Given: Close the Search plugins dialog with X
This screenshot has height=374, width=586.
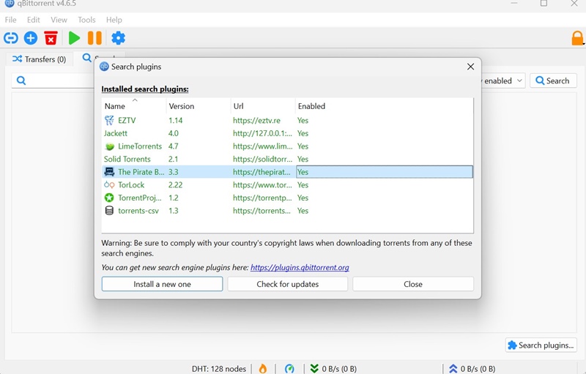Looking at the screenshot, I should [470, 67].
